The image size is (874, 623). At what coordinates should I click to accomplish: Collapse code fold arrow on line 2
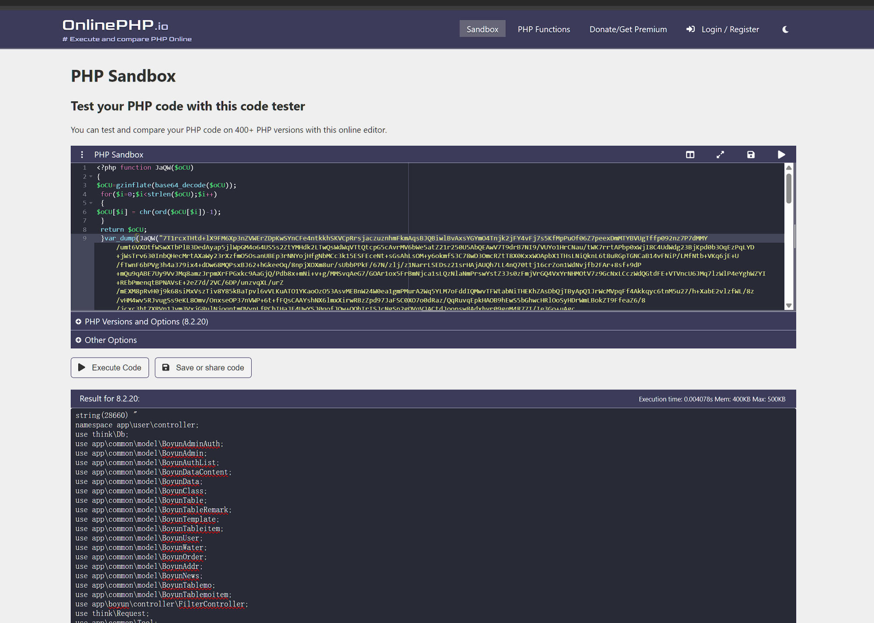click(x=91, y=176)
